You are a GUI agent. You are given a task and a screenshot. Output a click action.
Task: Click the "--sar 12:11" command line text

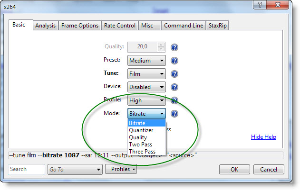coord(95,155)
